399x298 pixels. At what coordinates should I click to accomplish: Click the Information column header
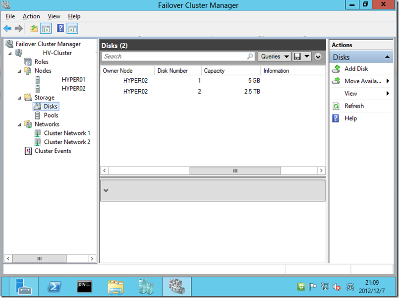293,70
